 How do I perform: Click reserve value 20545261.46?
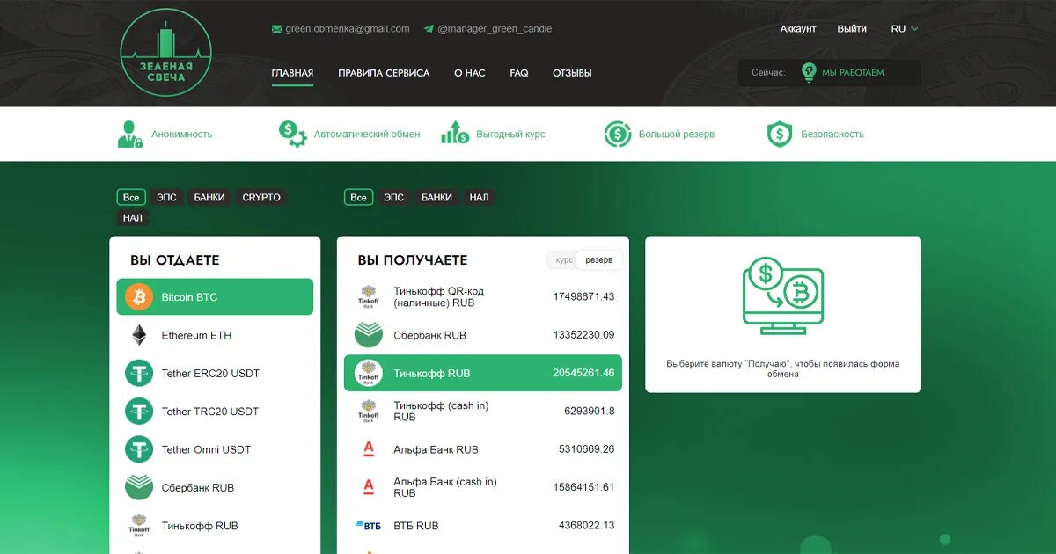point(583,373)
